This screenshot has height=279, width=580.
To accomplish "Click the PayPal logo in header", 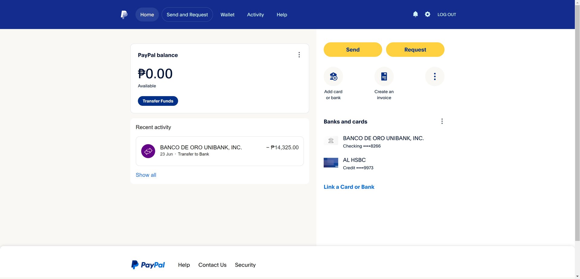I will (x=124, y=15).
